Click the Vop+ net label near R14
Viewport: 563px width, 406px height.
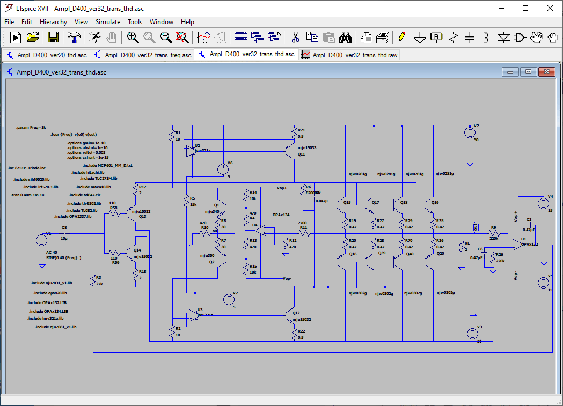pos(281,188)
